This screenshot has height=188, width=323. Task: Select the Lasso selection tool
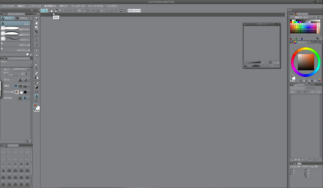point(37,36)
